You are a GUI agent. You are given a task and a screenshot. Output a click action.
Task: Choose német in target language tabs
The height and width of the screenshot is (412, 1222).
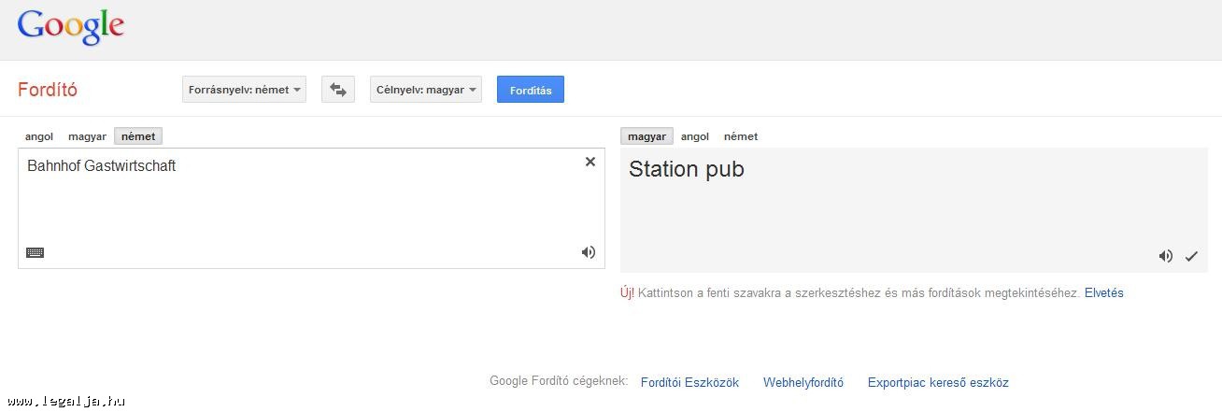pos(741,136)
